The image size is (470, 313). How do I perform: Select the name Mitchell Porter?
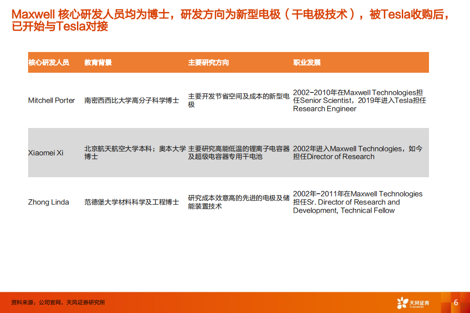pos(51,100)
